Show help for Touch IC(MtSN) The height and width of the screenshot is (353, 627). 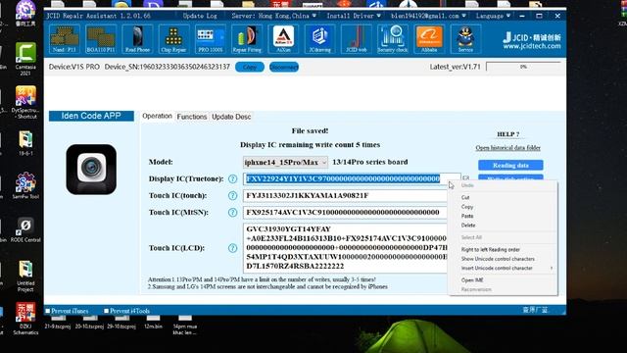232,213
